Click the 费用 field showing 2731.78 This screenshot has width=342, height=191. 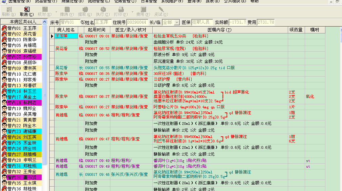pos(266,22)
